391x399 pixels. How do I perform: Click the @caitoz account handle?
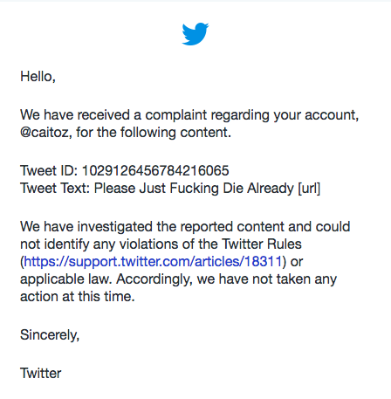pos(45,133)
